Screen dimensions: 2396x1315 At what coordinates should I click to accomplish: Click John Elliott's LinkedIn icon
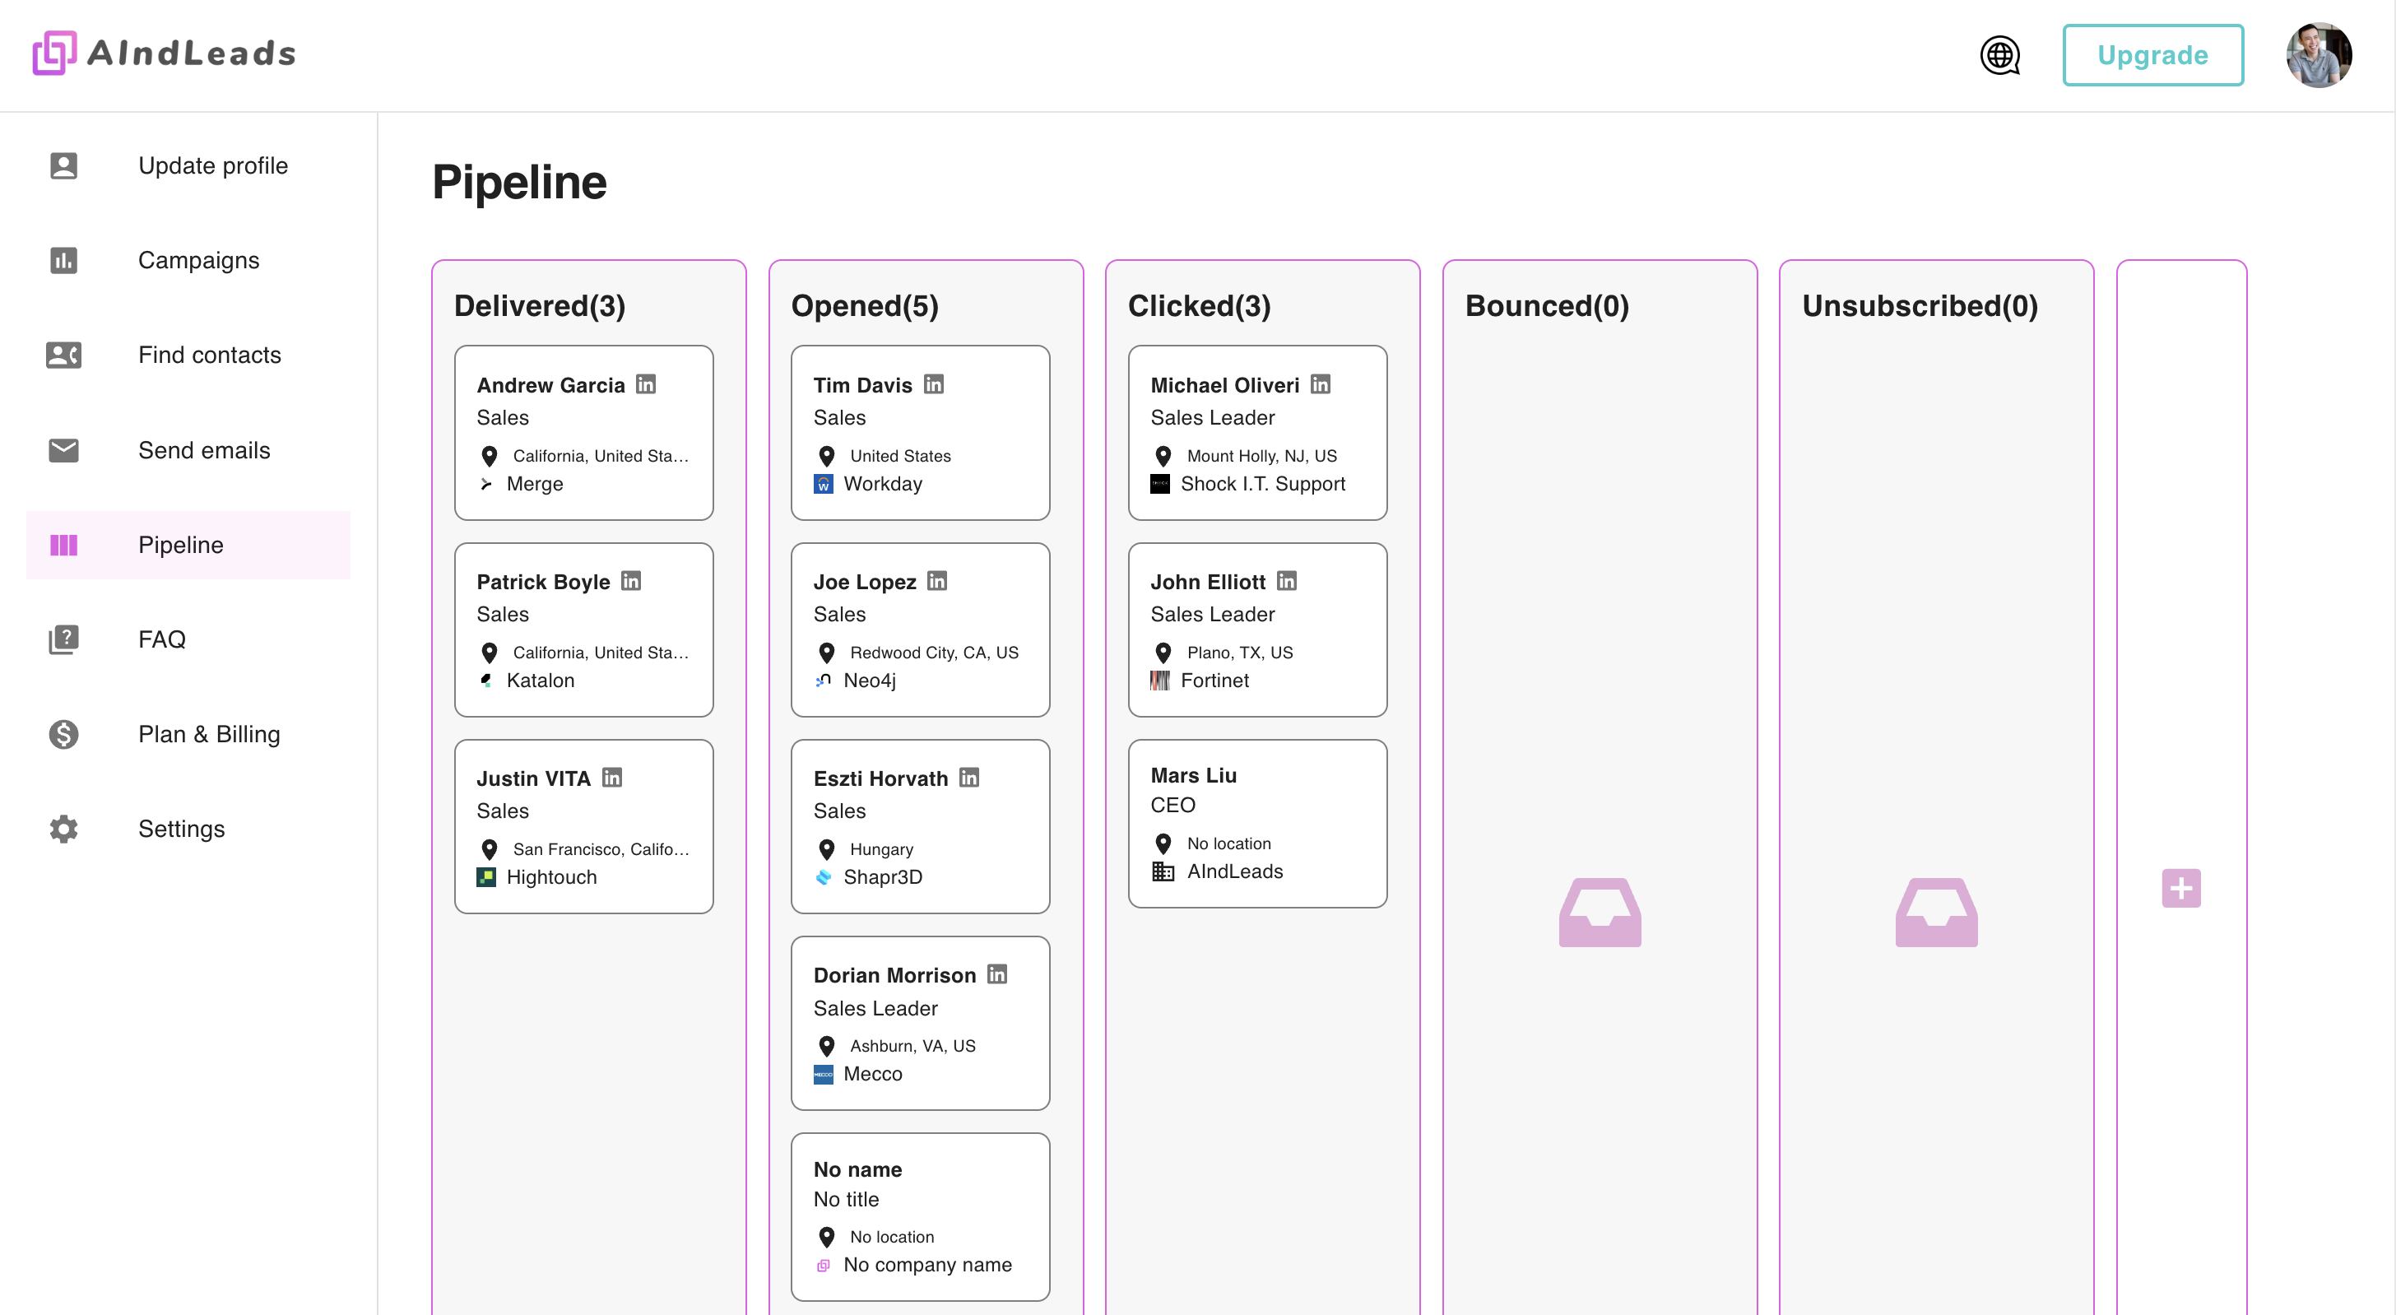[1286, 581]
